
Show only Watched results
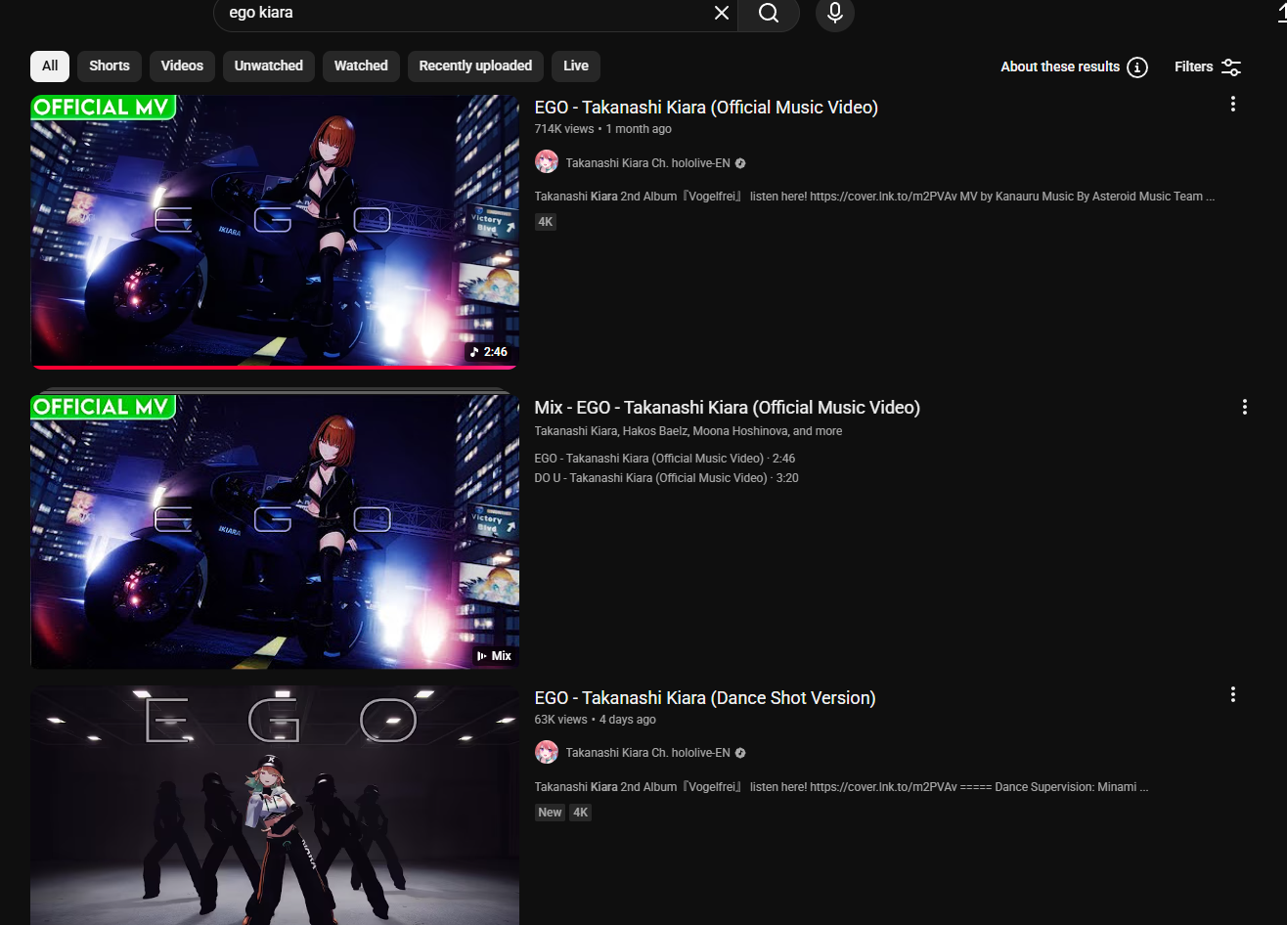[361, 66]
